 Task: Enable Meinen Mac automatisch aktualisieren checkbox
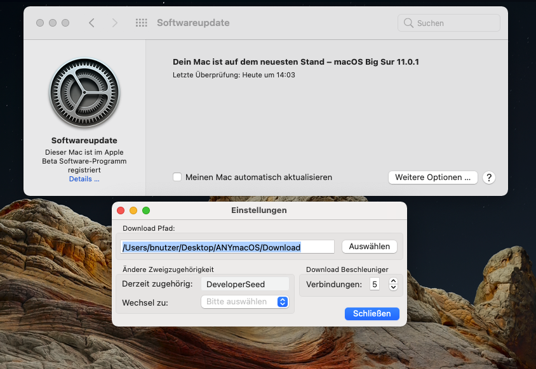[x=177, y=177]
